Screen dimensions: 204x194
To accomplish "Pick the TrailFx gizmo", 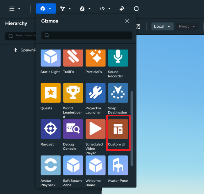I will click(x=73, y=57).
